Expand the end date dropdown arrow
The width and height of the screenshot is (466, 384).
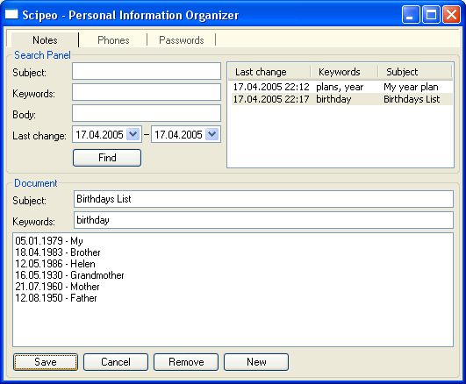(x=211, y=134)
